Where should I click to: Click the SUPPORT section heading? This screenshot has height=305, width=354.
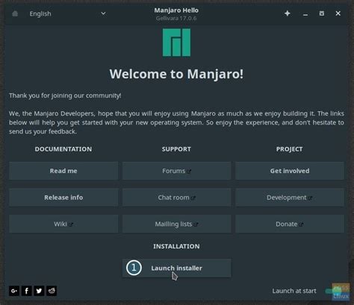tap(176, 149)
